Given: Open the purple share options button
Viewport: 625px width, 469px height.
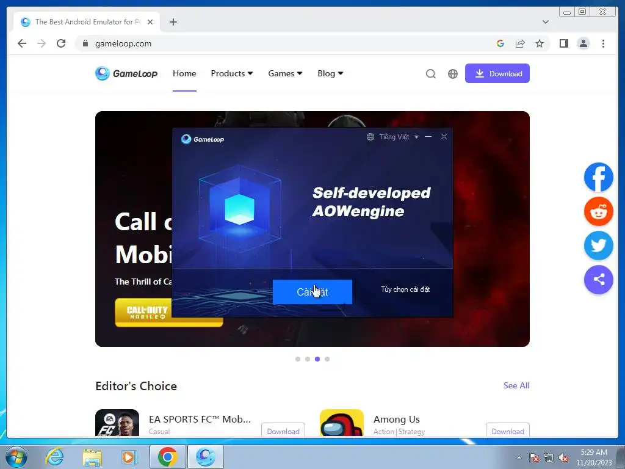Looking at the screenshot, I should [598, 280].
